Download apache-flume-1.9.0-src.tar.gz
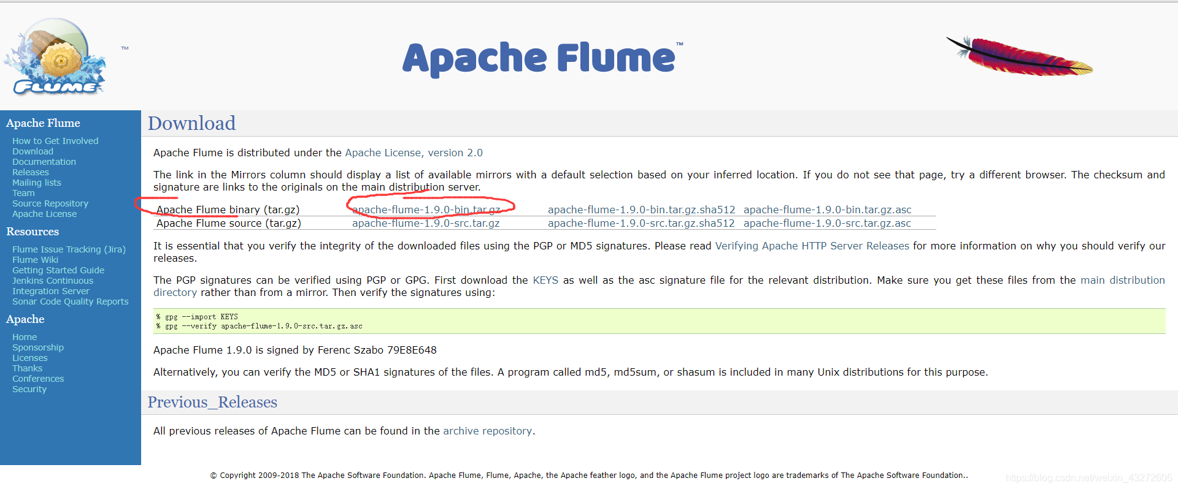This screenshot has width=1178, height=489. click(426, 223)
